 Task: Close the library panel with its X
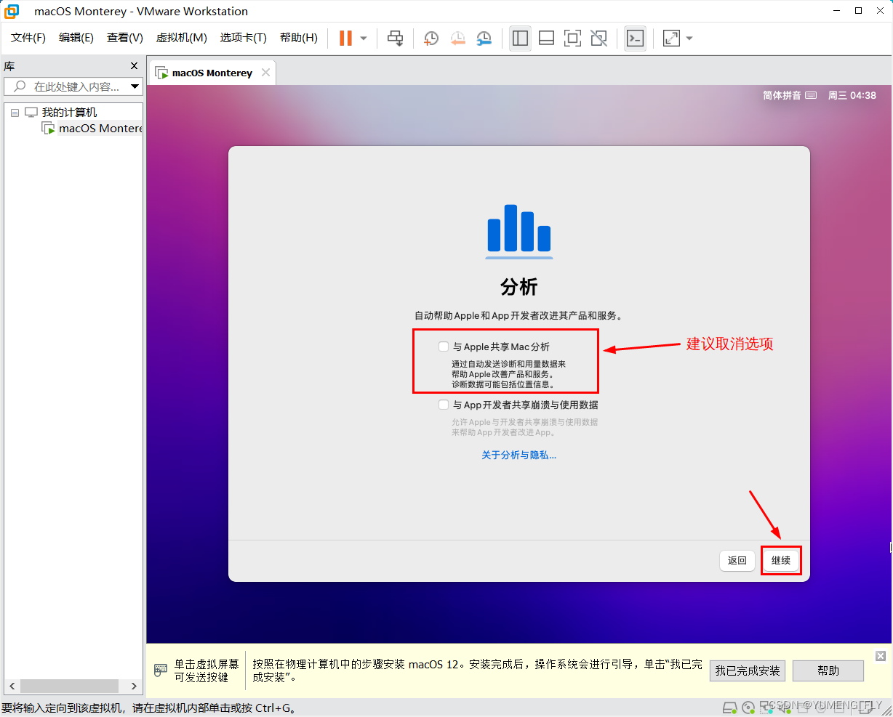[134, 66]
